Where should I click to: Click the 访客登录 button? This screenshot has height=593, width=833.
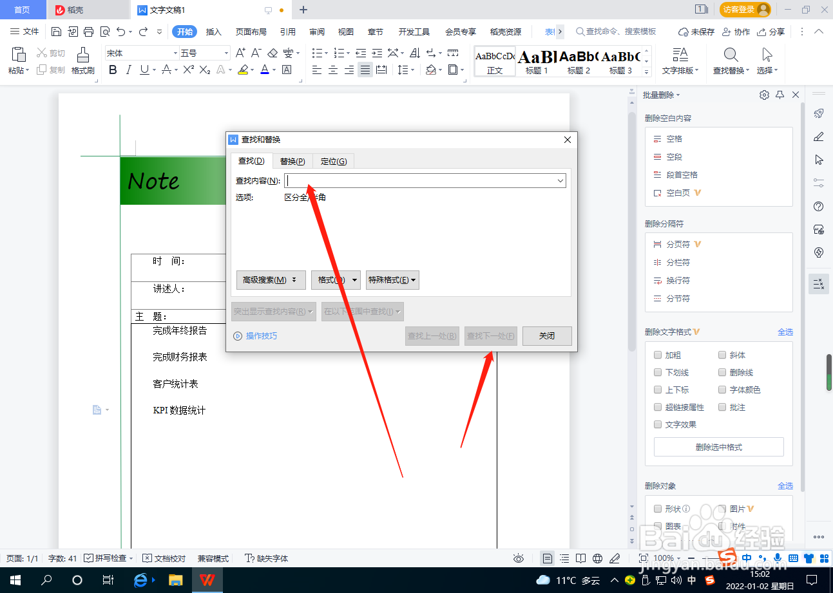click(745, 10)
